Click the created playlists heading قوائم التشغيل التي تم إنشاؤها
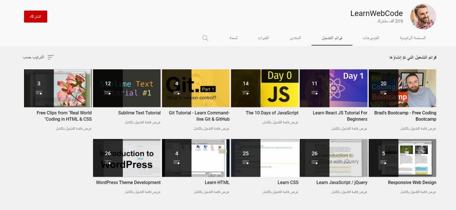The height and width of the screenshot is (210, 456). 413,57
